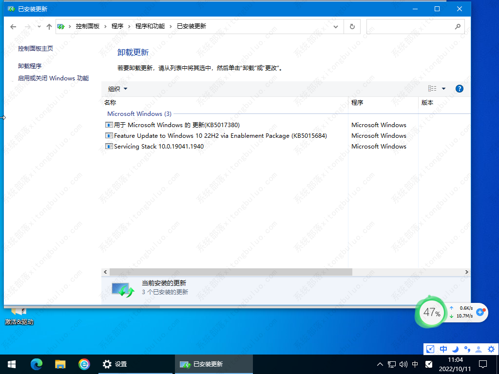Go up one level with the up arrow
The image size is (499, 374).
pos(49,26)
